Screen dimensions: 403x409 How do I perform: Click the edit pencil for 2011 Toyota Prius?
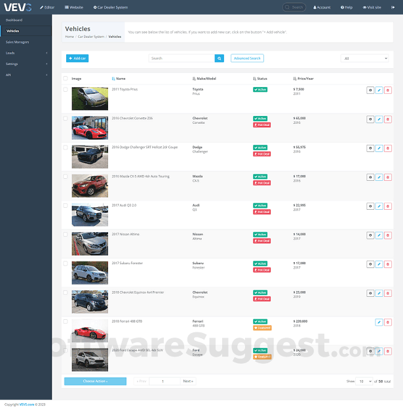(379, 90)
